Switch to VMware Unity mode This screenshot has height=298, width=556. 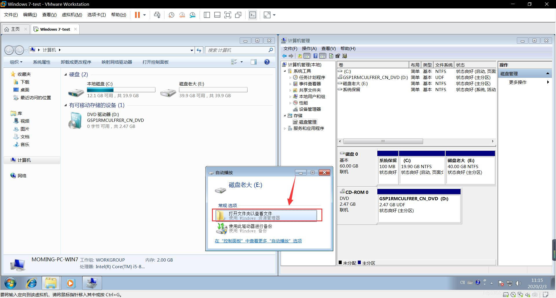point(238,15)
